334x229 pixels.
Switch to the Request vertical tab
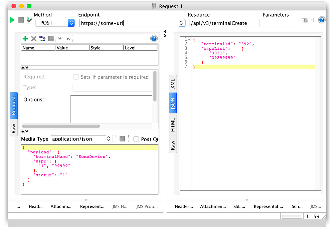14,106
